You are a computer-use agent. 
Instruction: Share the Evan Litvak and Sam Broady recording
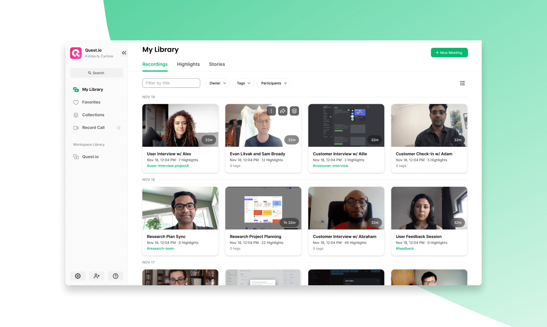point(283,111)
